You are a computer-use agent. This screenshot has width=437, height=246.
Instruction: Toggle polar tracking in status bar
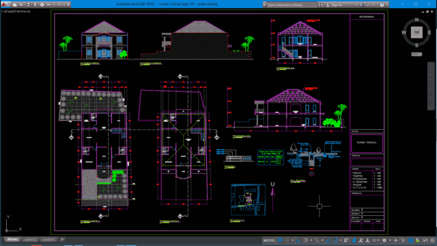point(305,241)
